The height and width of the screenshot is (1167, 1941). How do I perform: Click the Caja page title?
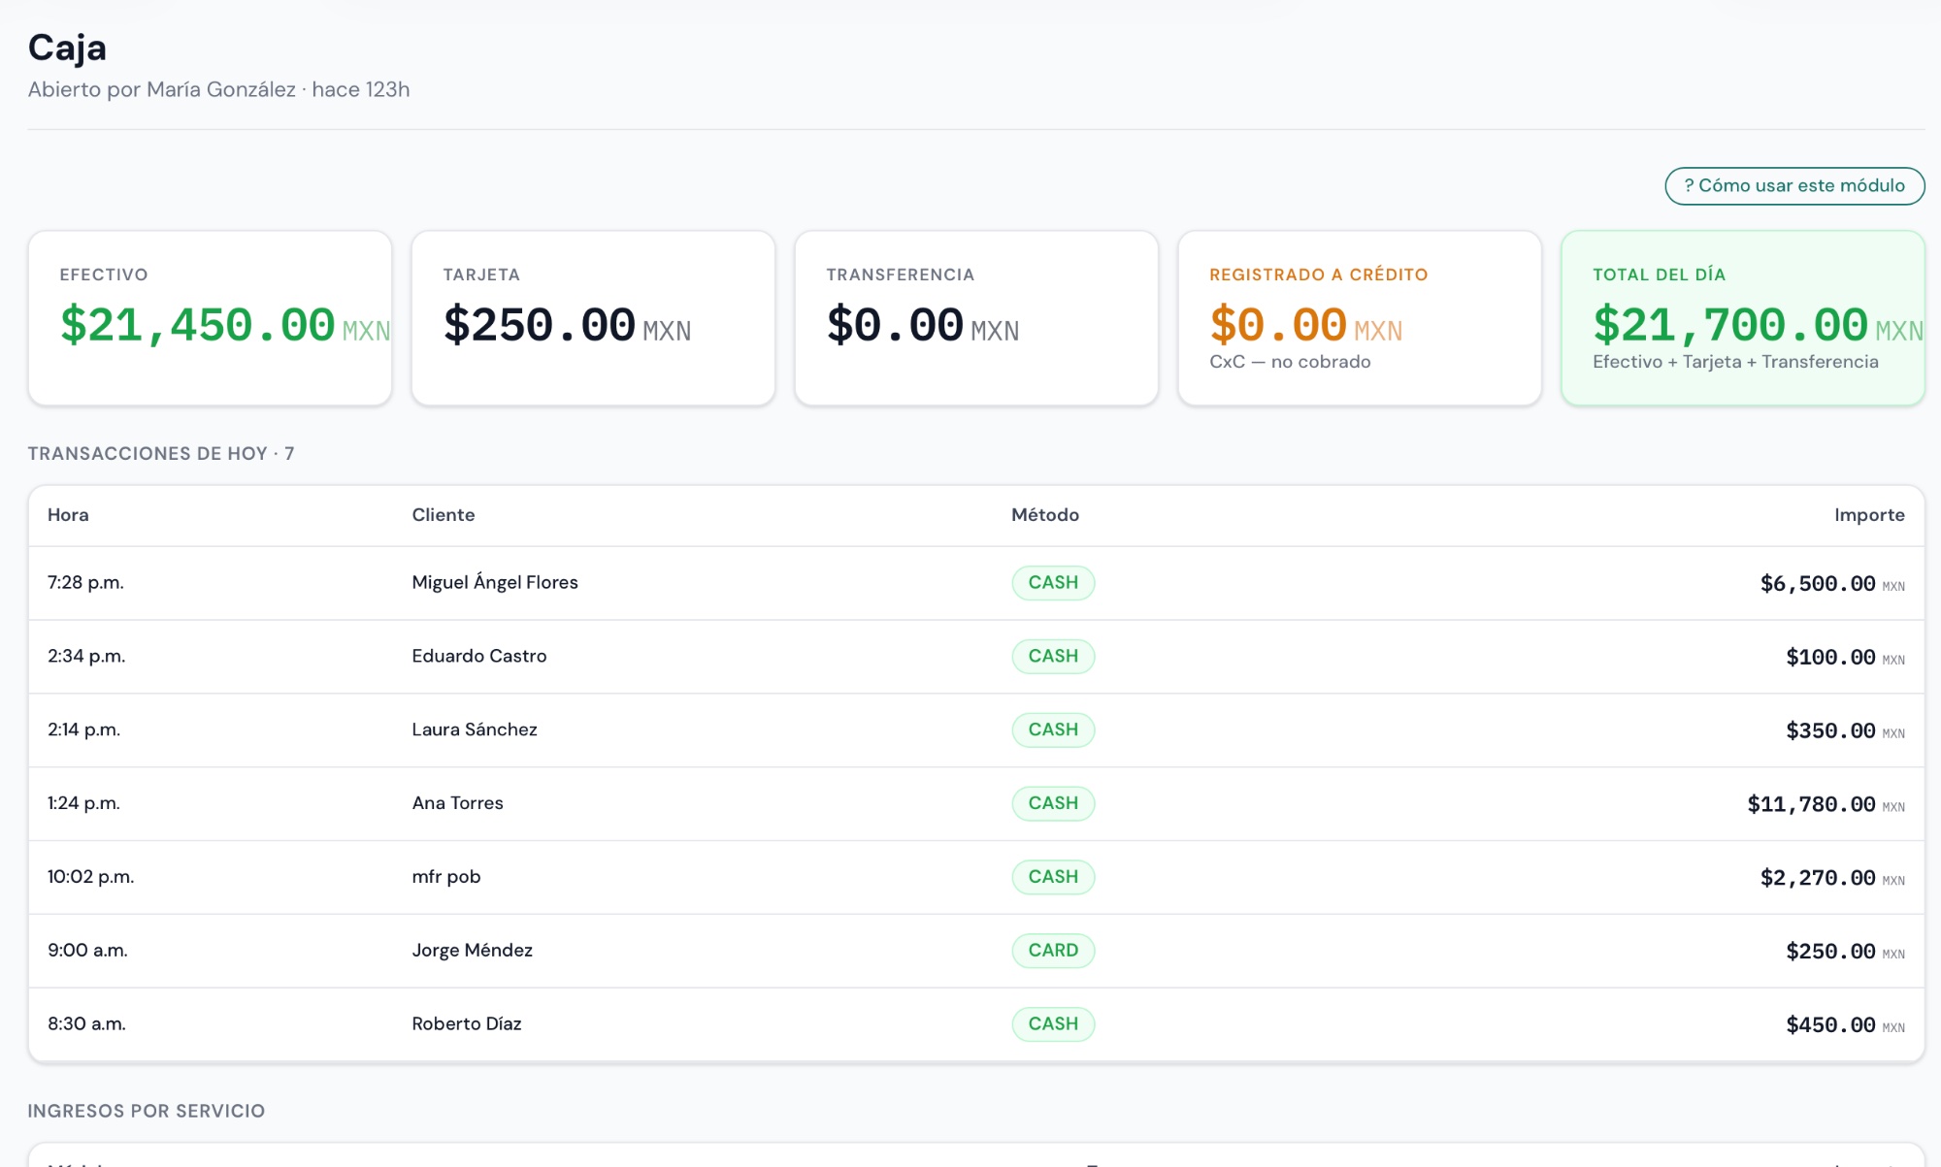(x=66, y=48)
